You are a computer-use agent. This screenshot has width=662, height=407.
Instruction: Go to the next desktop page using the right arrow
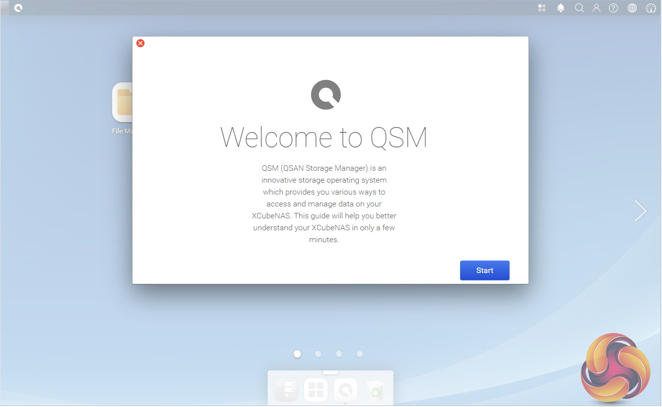(x=640, y=211)
